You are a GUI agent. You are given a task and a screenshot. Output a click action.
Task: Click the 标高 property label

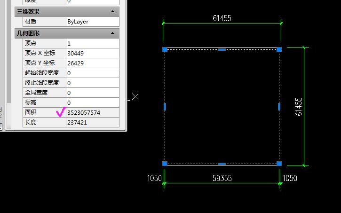tap(31, 103)
